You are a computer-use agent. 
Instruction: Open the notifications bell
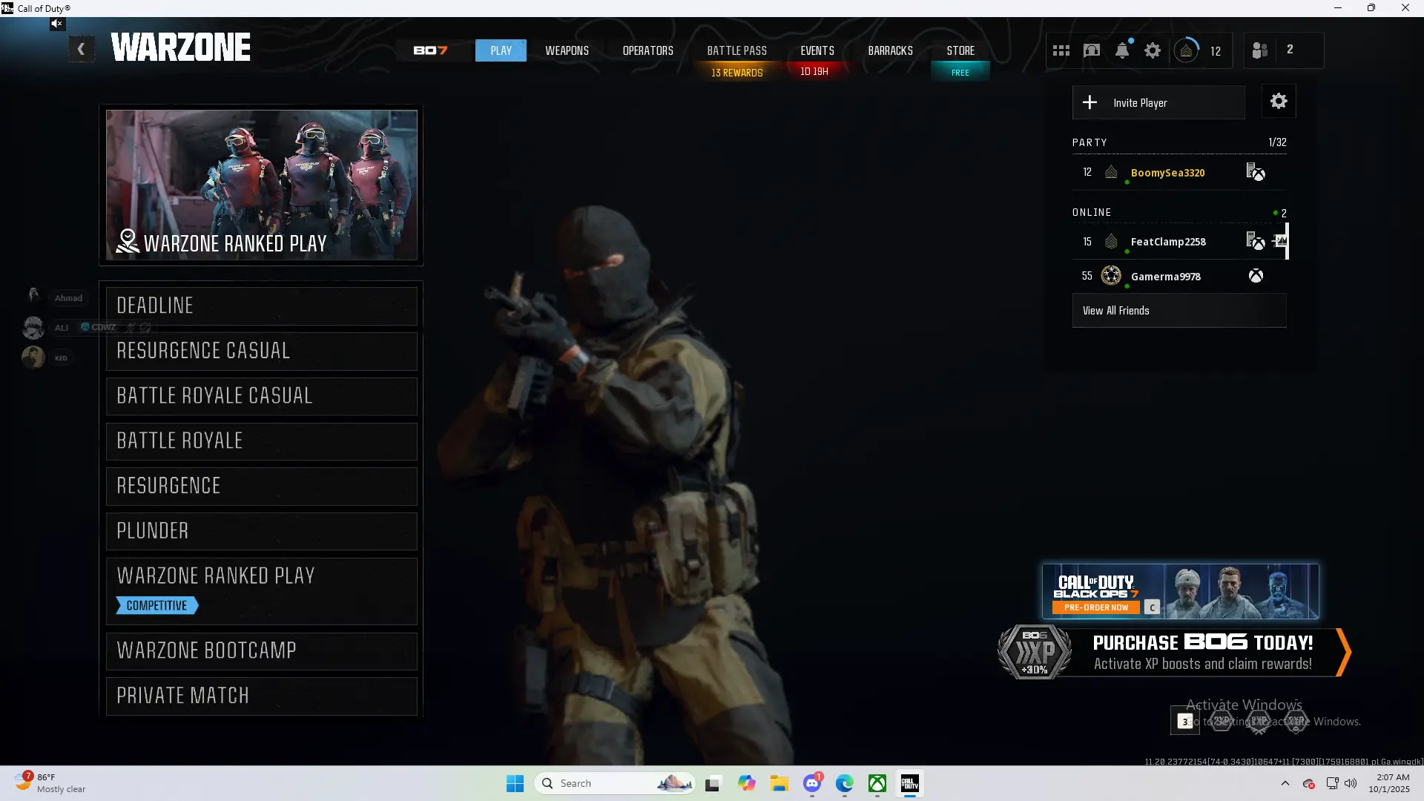point(1122,50)
